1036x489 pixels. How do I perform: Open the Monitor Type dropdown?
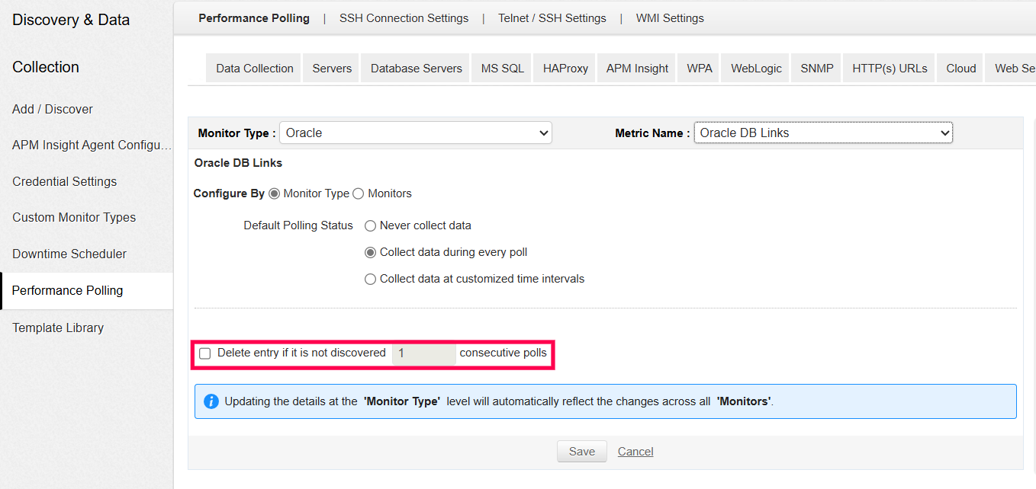[416, 133]
